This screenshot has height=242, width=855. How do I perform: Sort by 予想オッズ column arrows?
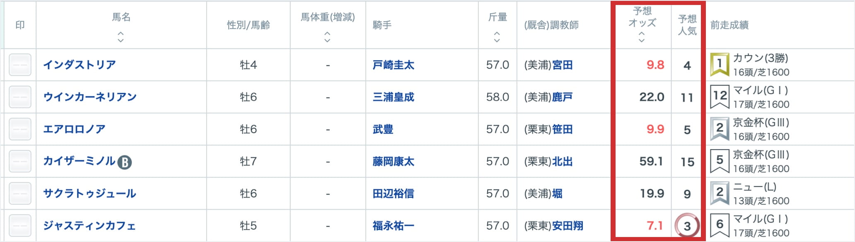pyautogui.click(x=642, y=37)
